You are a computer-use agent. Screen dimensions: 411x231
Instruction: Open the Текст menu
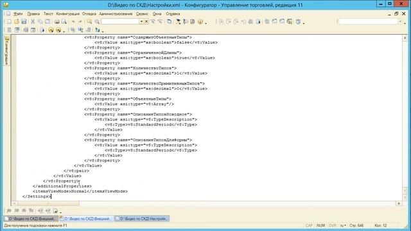click(x=48, y=13)
